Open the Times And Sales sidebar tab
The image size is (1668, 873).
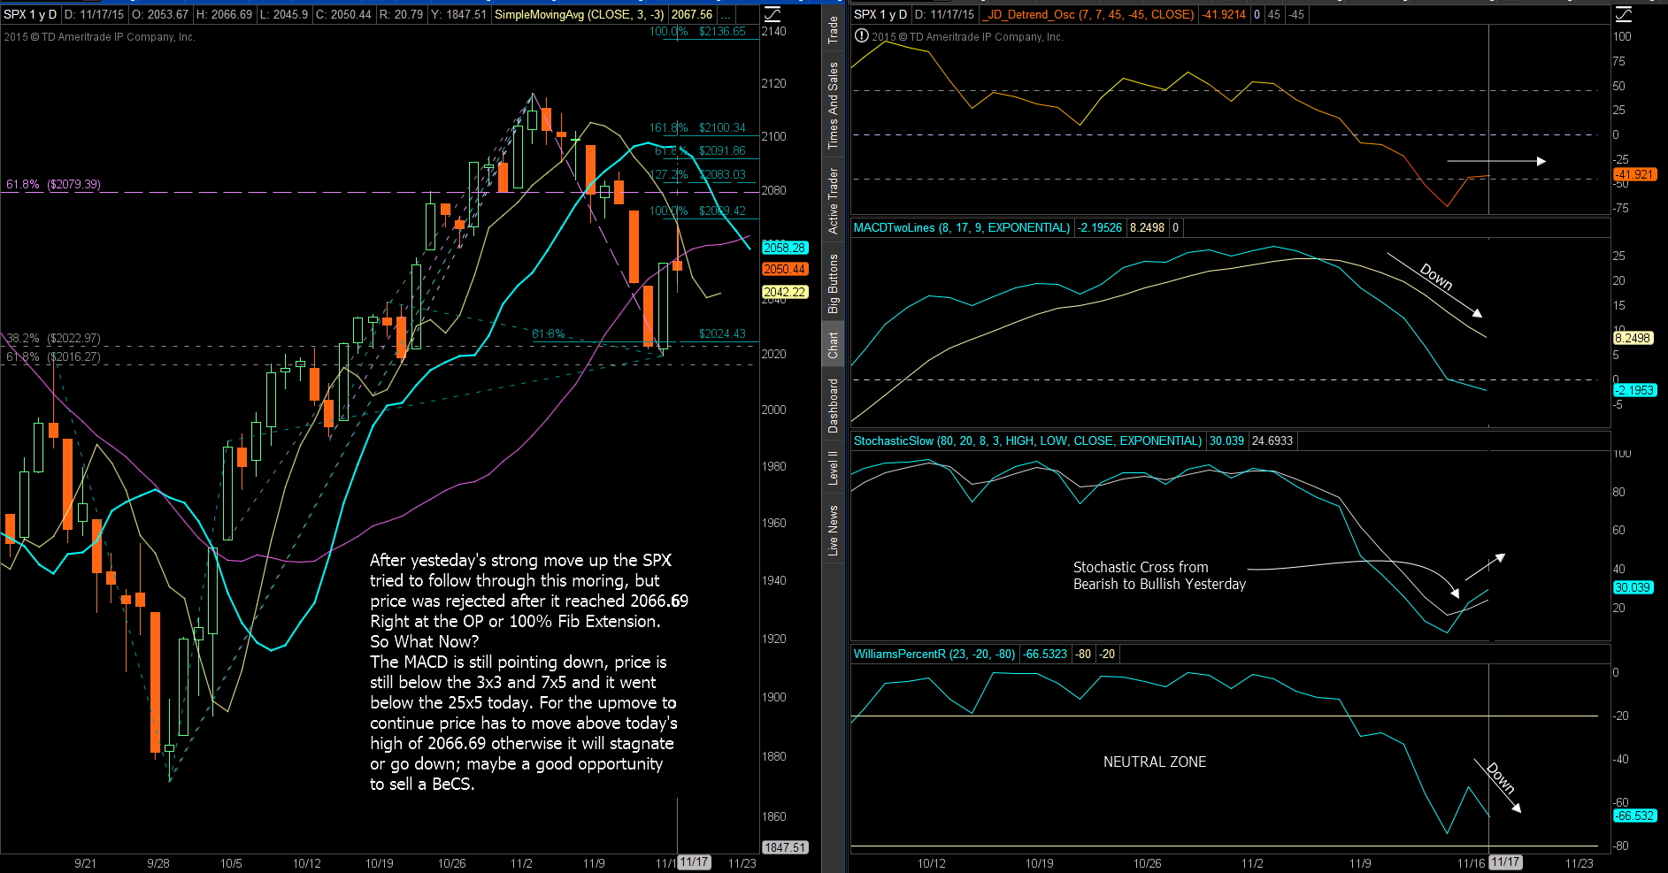(833, 105)
